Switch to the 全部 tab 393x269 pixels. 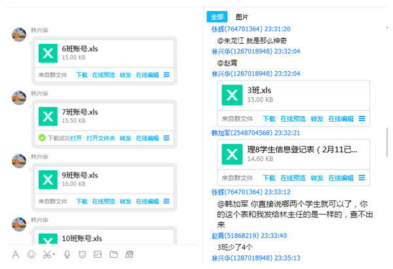(217, 17)
